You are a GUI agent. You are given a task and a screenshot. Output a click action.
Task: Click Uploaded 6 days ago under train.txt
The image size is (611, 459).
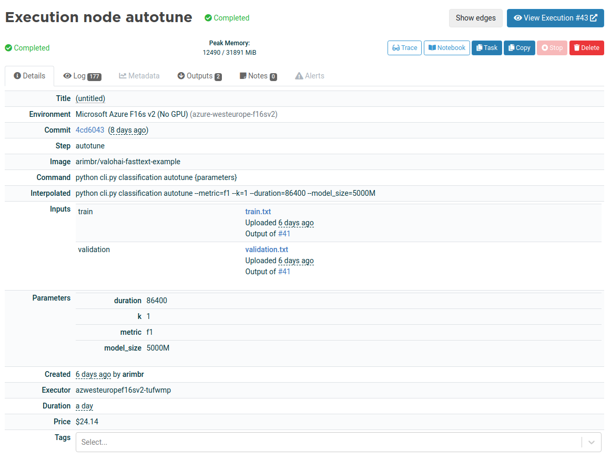point(279,223)
